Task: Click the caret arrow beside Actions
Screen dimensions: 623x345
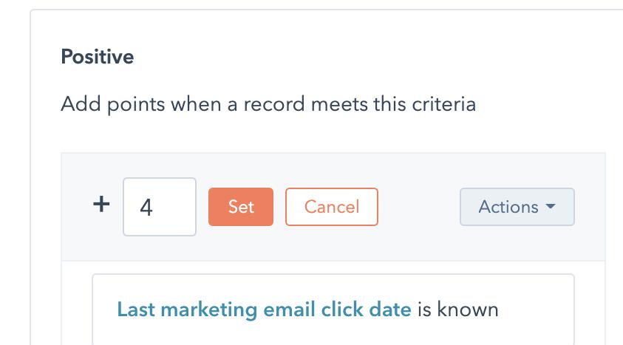Action: [x=550, y=207]
